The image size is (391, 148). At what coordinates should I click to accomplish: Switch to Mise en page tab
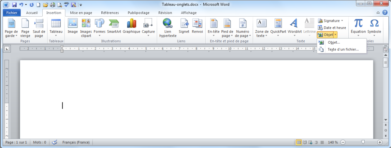click(x=81, y=13)
